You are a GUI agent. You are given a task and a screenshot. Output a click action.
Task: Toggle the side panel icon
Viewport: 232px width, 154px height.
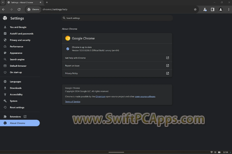[213, 9]
